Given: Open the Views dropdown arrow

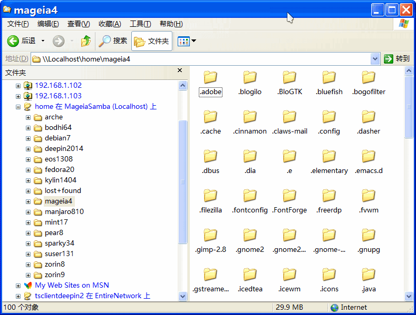Looking at the screenshot, I should click(194, 41).
